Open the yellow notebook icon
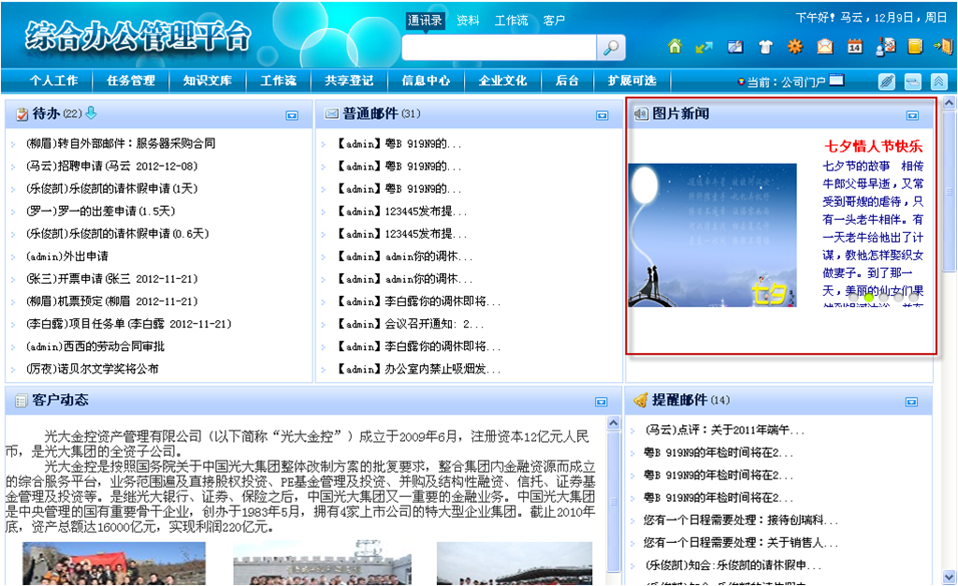This screenshot has height=586, width=958. 915,47
